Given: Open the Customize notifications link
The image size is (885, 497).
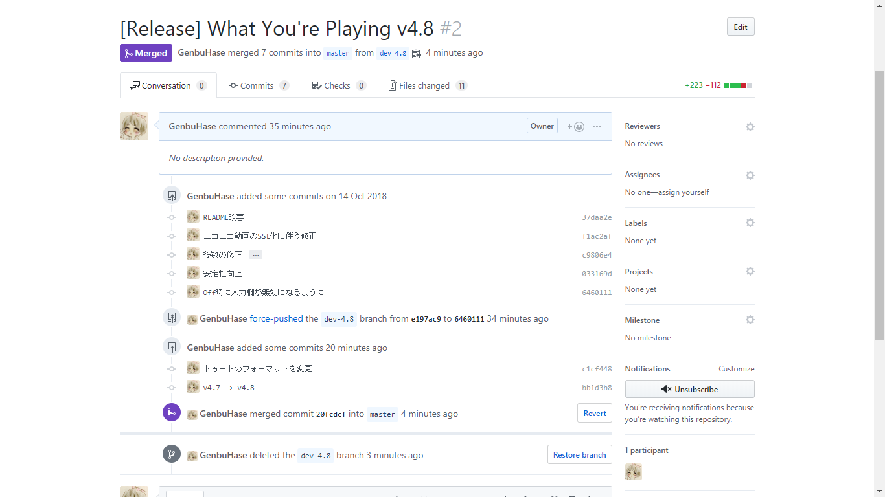Looking at the screenshot, I should coord(736,369).
